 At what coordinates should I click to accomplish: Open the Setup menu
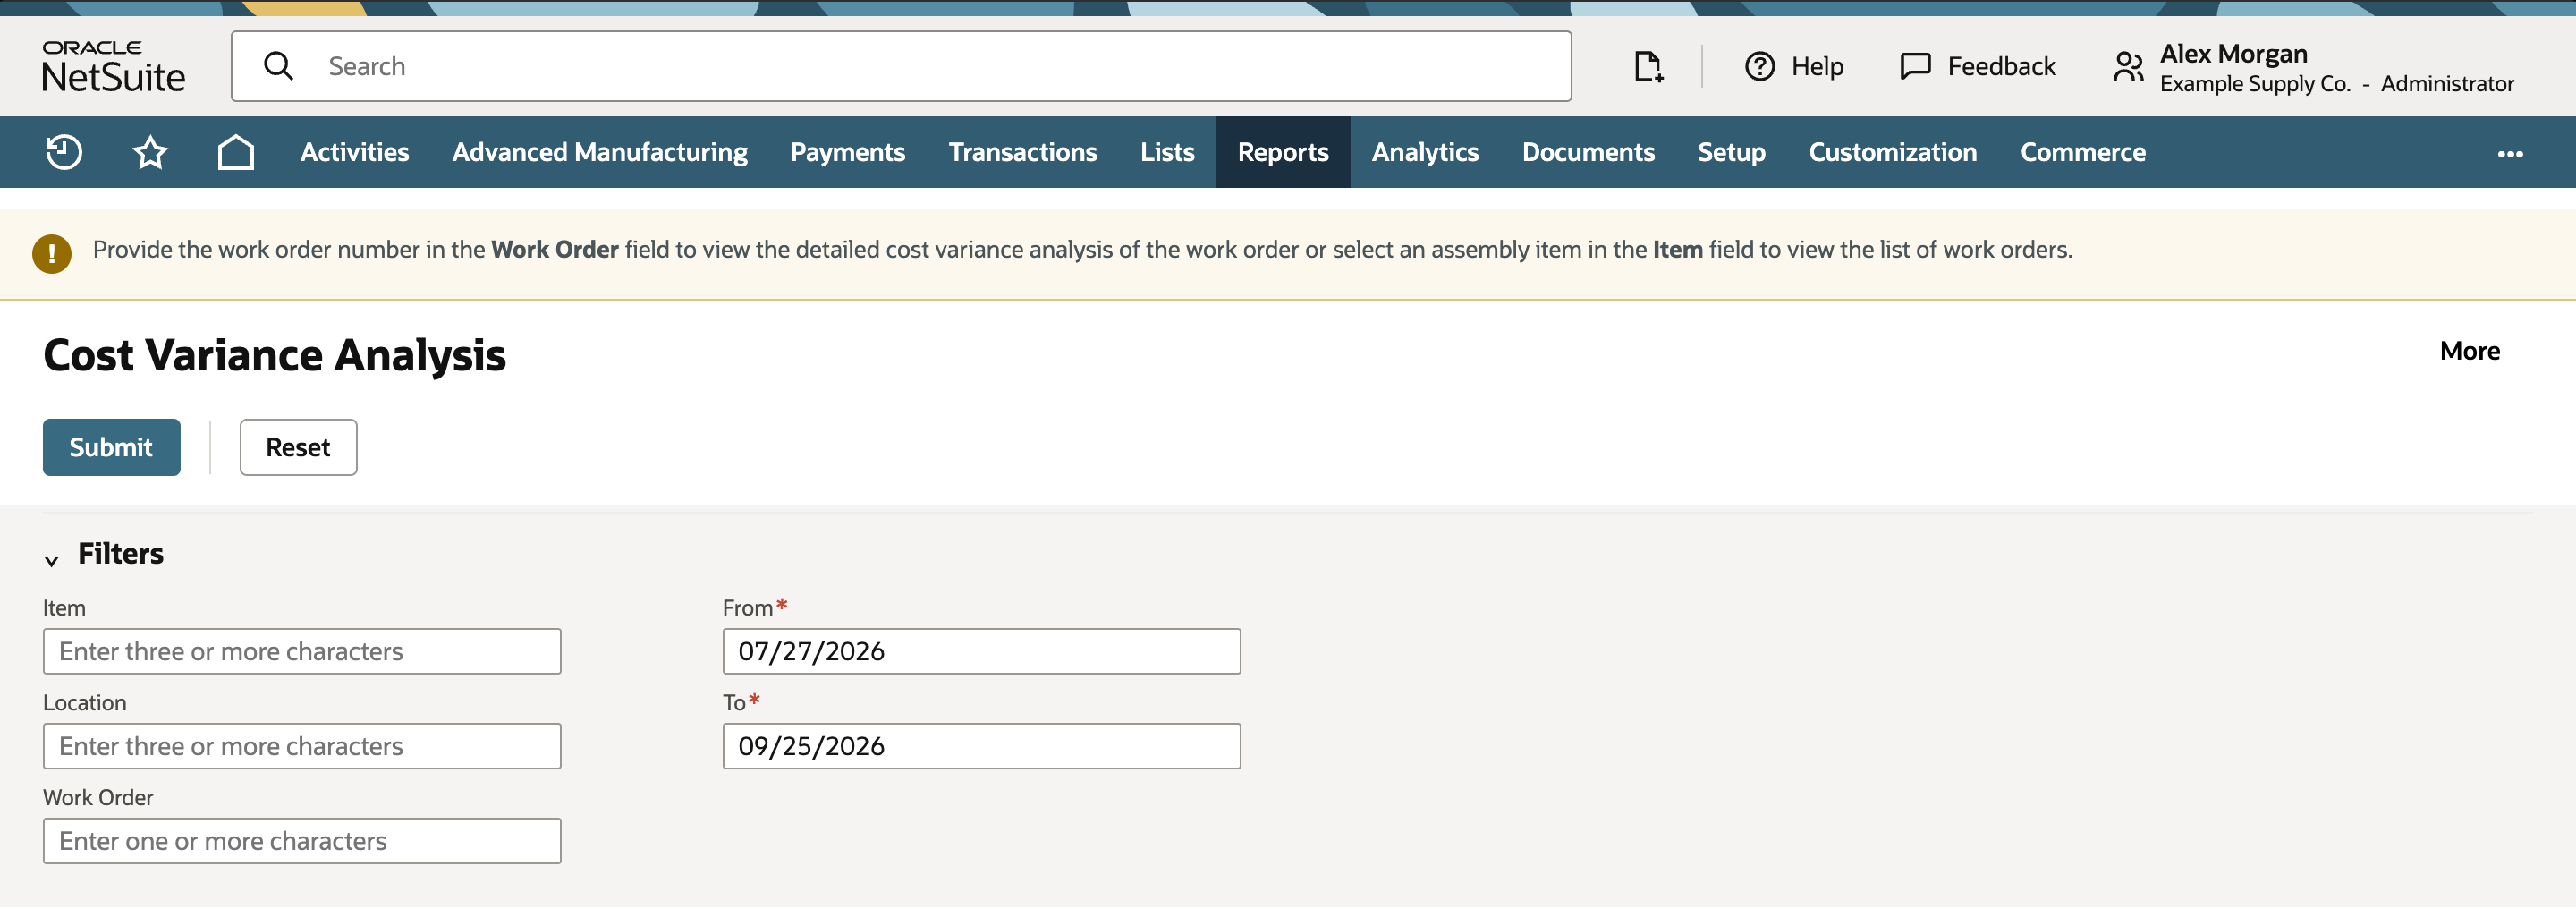(x=1731, y=152)
